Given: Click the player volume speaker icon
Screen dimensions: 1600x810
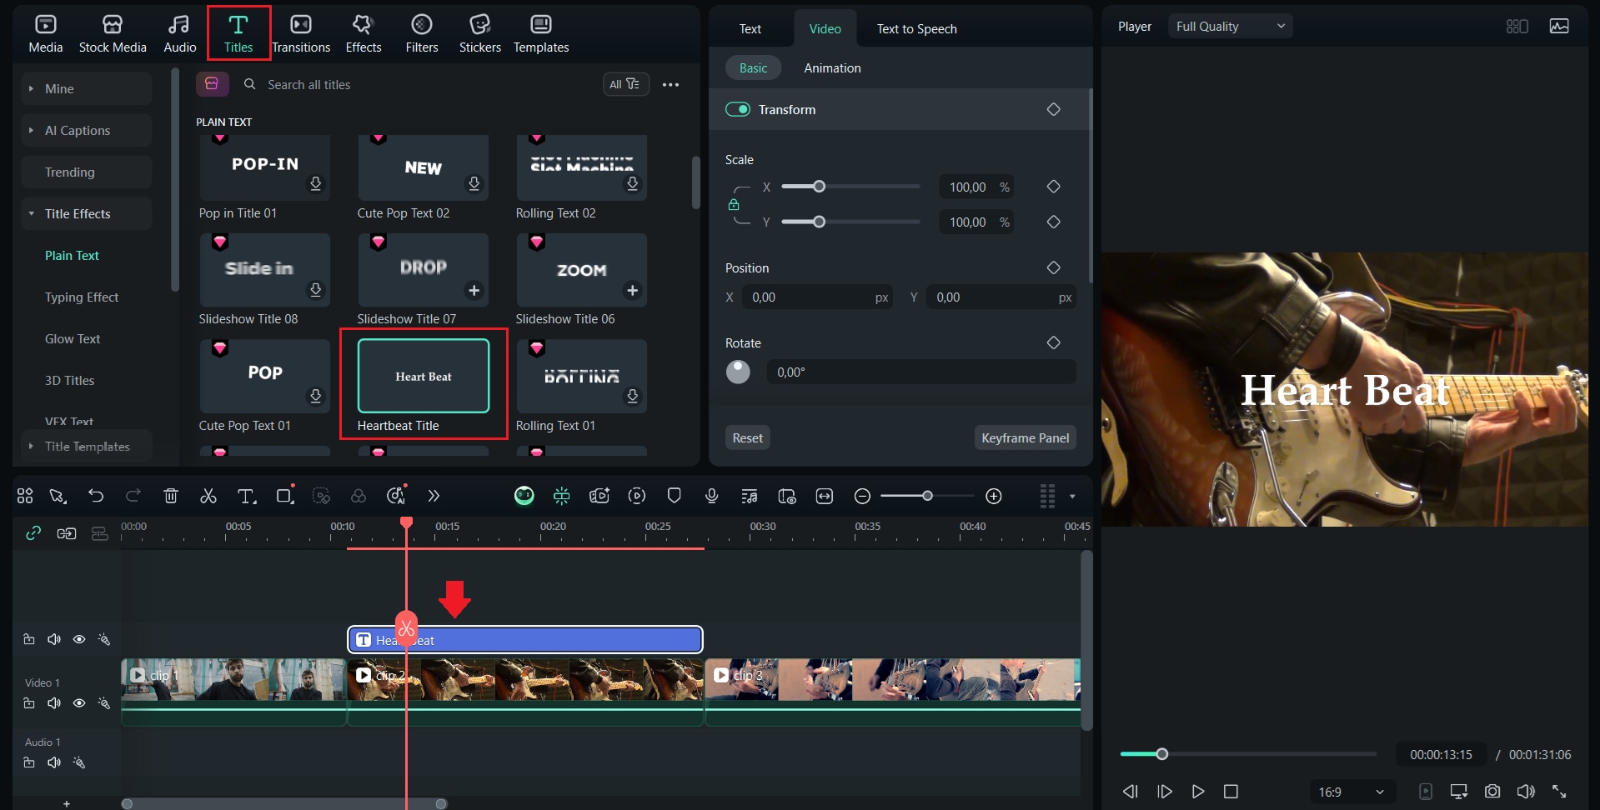Looking at the screenshot, I should click(x=1526, y=791).
